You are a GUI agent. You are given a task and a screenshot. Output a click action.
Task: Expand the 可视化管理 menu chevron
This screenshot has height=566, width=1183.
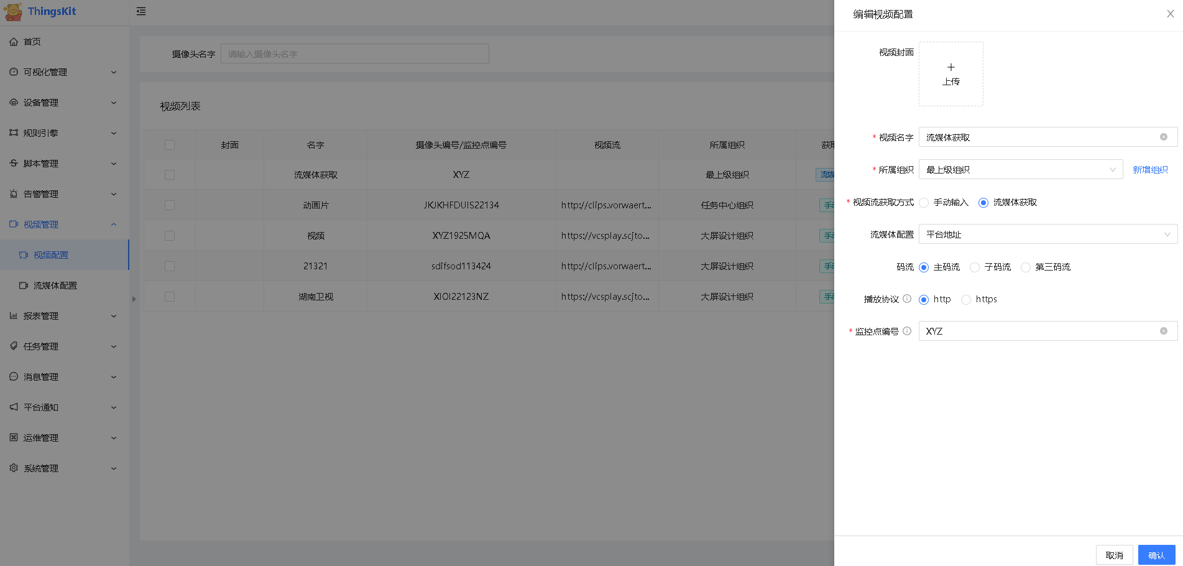point(114,72)
